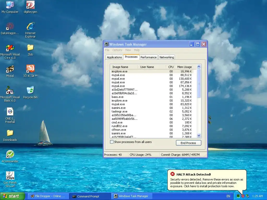The image size is (267, 200).
Task: Open the Start menu
Action: pyautogui.click(x=12, y=196)
